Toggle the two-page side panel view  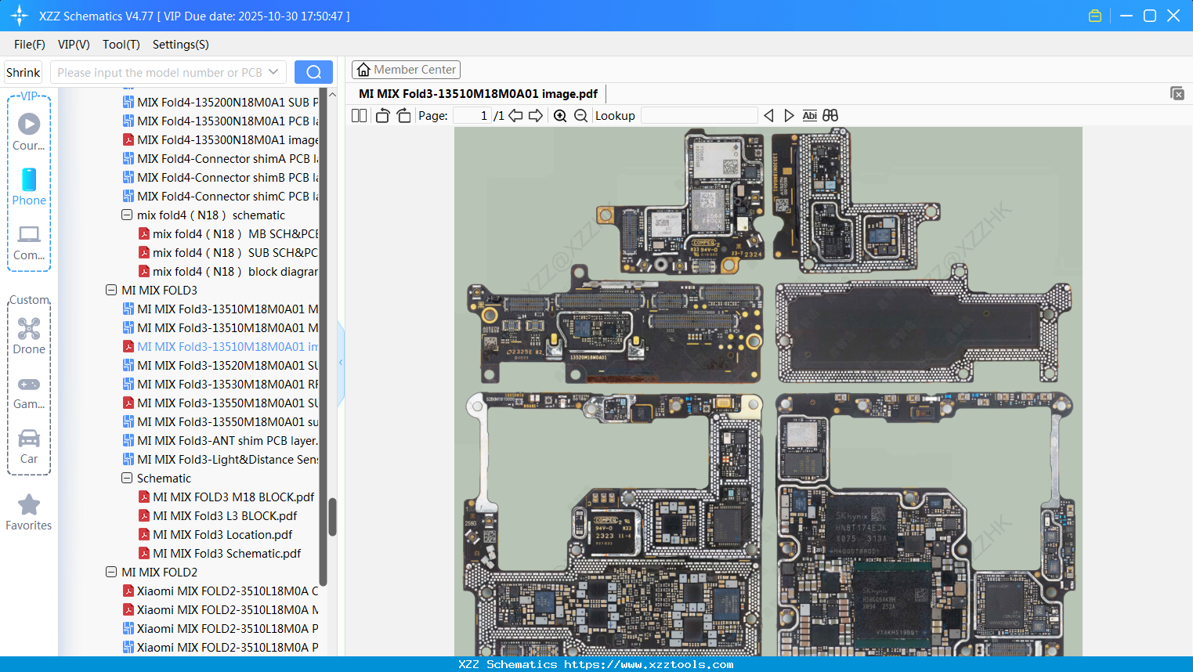(x=359, y=116)
